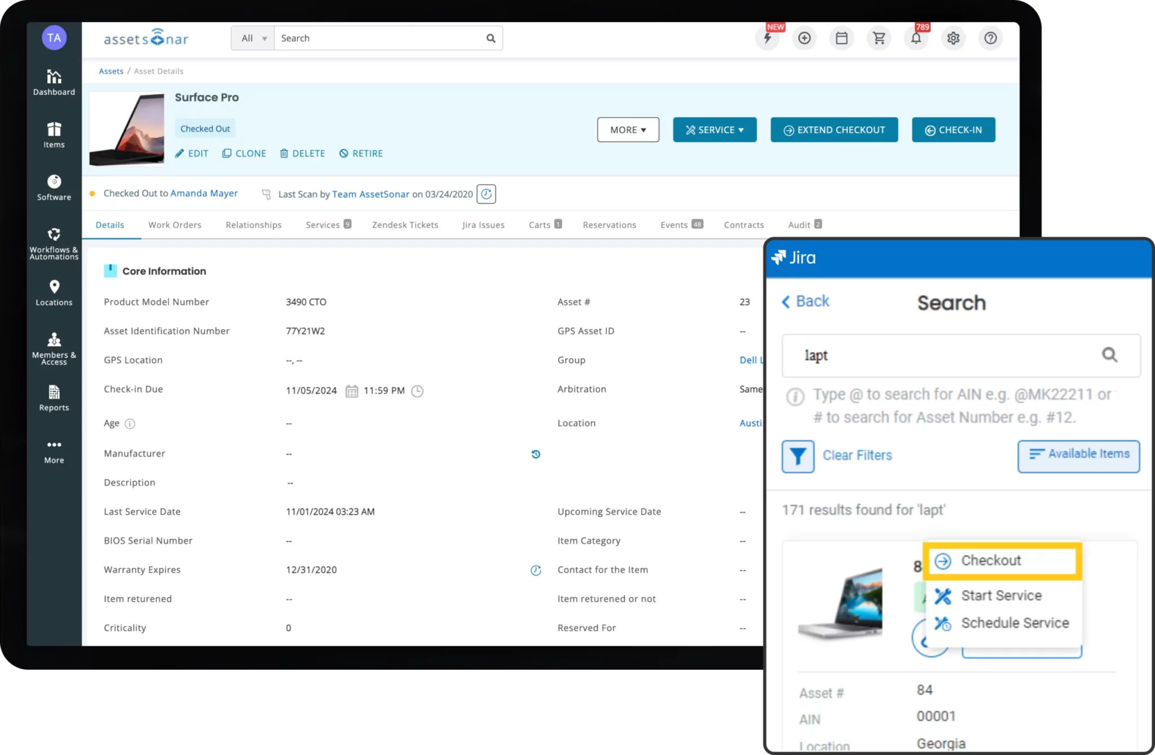Switch to the Details tab

point(110,225)
